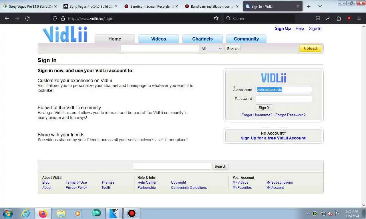
Task: Focus the Username input field
Action: point(284,90)
